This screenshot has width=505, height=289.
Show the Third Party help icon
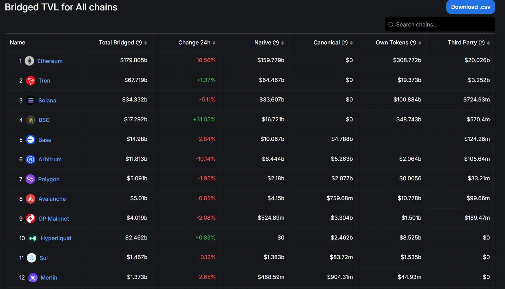(x=482, y=43)
